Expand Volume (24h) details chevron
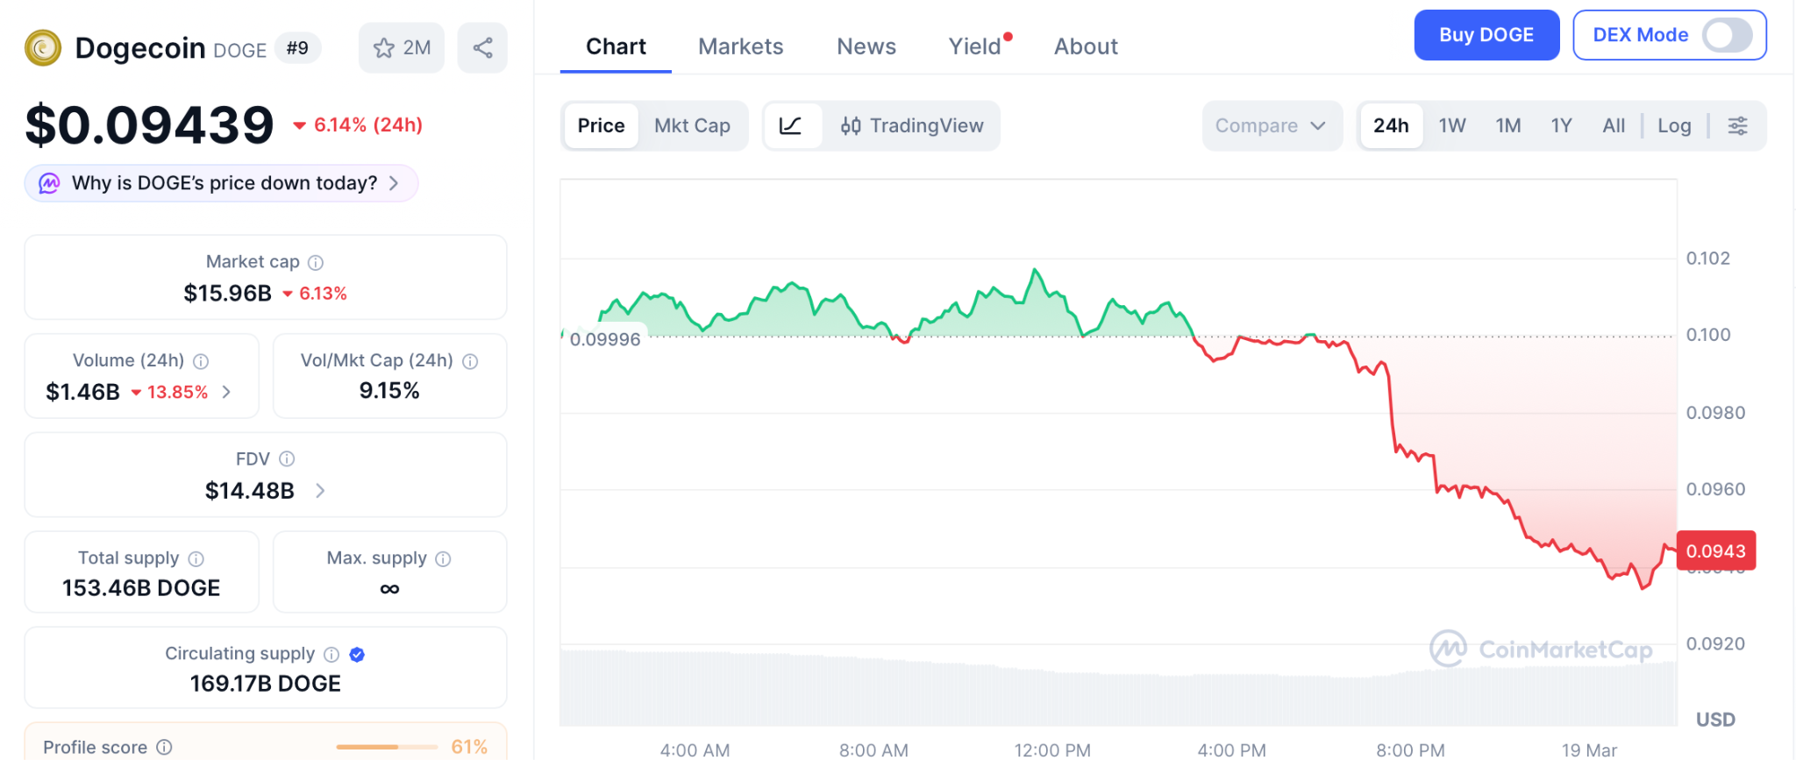Screen dimensions: 1796x760 pos(227,392)
